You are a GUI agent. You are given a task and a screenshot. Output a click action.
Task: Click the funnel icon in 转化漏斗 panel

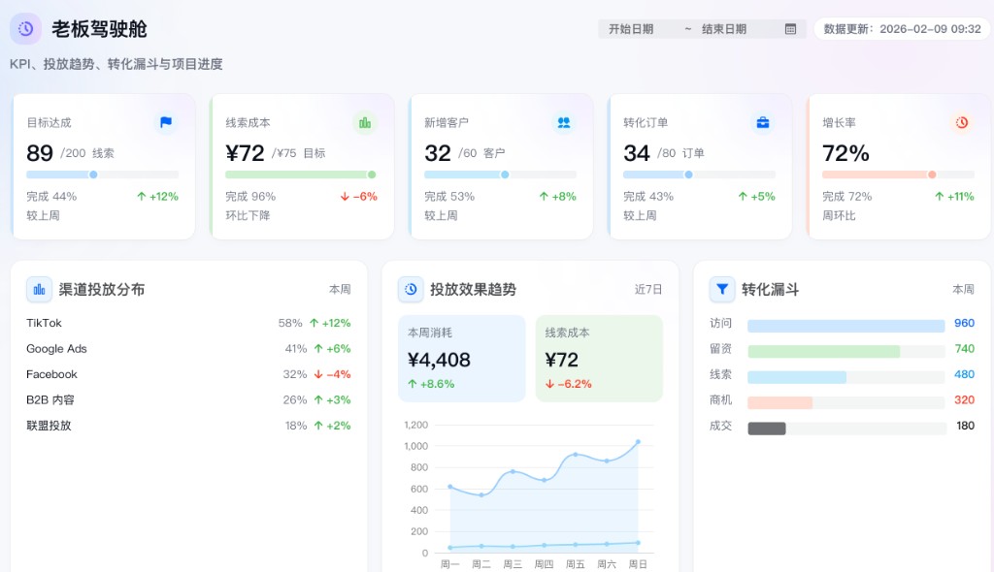[721, 289]
